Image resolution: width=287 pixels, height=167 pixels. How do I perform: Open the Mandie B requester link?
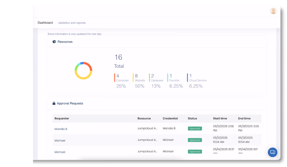(x=61, y=129)
